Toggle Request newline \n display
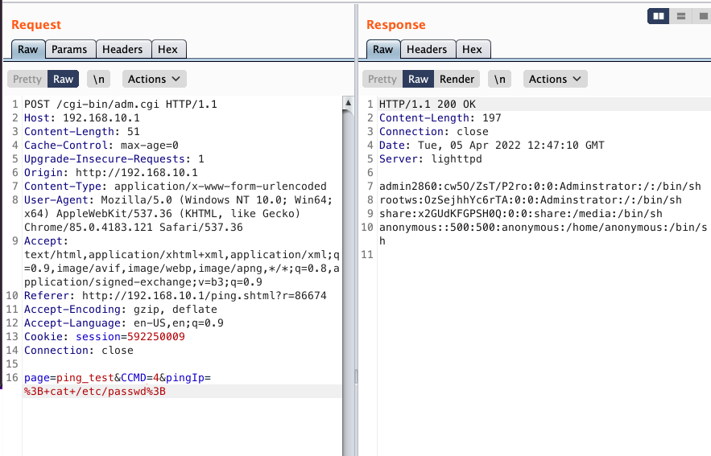Image resolution: width=711 pixels, height=456 pixels. tap(98, 79)
